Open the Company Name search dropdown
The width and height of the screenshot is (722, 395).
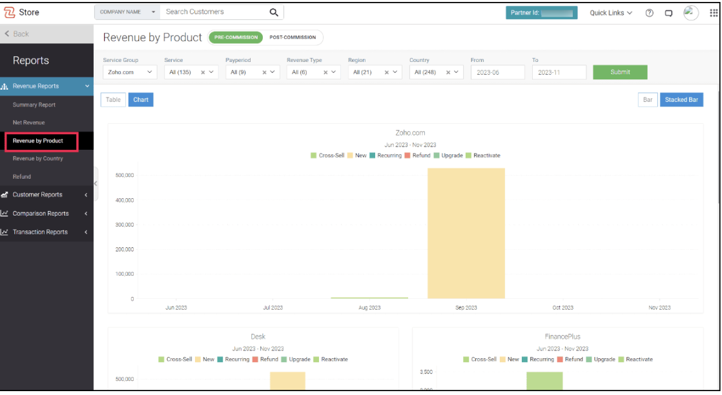(x=128, y=12)
